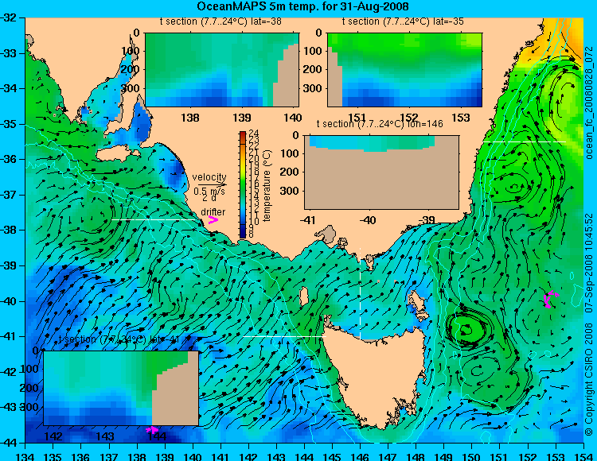Open the lat=-35 temperature section inset
Image resolution: width=597 pixels, height=461 pixels.
point(404,70)
